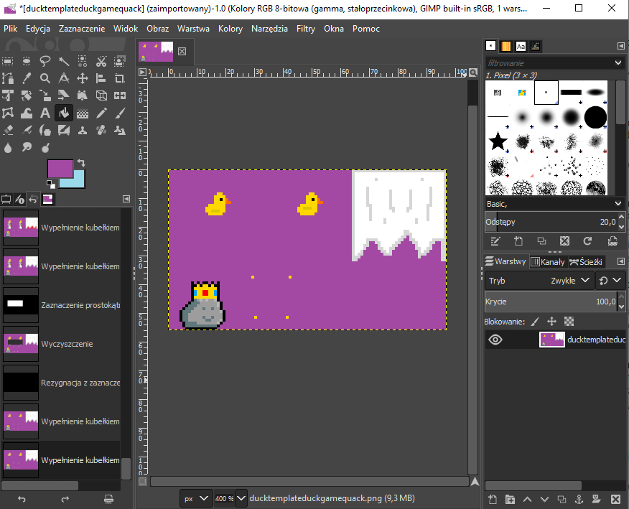Screen dimensions: 629x509
Task: Undo the last step in history panel
Action: [22, 500]
